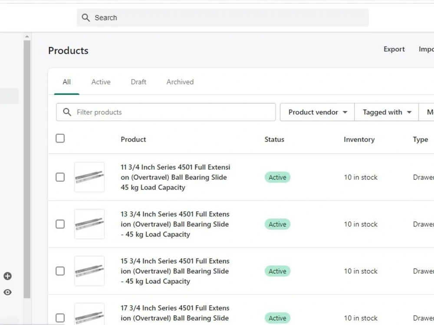
Task: Click the plus circle icon in left sidebar
Action: coord(7,276)
